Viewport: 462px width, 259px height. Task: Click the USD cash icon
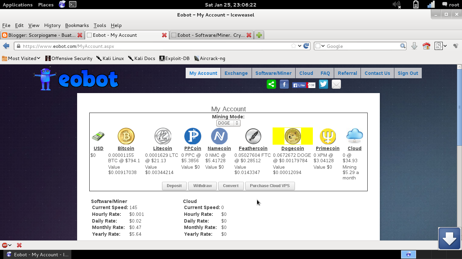click(x=98, y=136)
